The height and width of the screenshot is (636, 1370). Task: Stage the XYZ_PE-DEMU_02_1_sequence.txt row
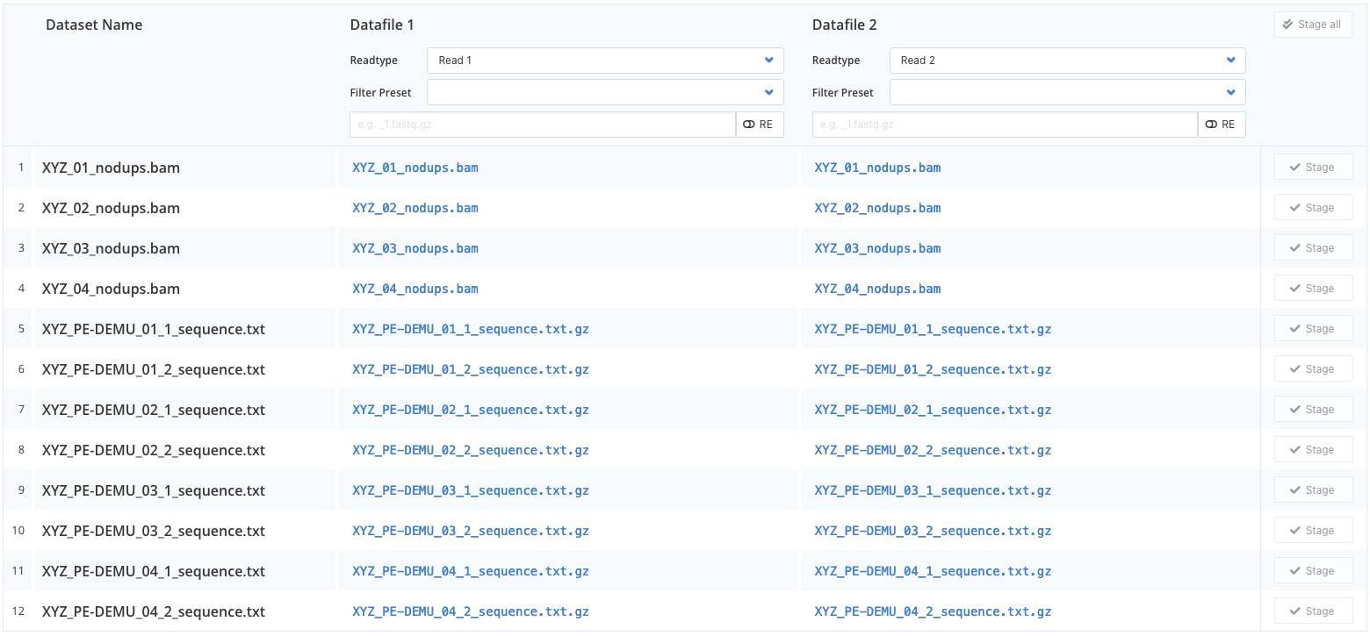click(1313, 410)
